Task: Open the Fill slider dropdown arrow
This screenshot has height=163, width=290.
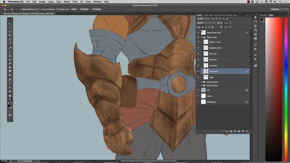Action: pos(230,27)
